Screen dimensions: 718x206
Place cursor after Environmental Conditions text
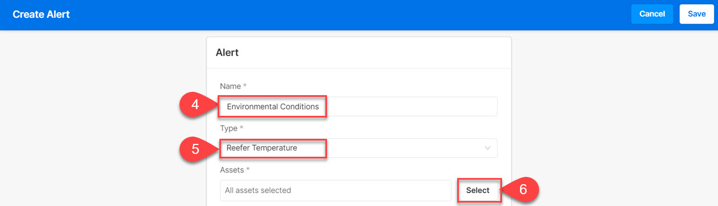click(x=320, y=106)
